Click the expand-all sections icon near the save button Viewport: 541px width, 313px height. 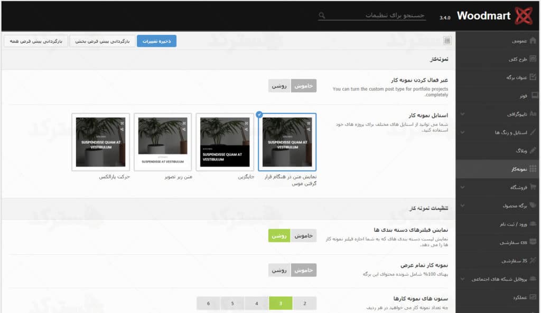[447, 41]
